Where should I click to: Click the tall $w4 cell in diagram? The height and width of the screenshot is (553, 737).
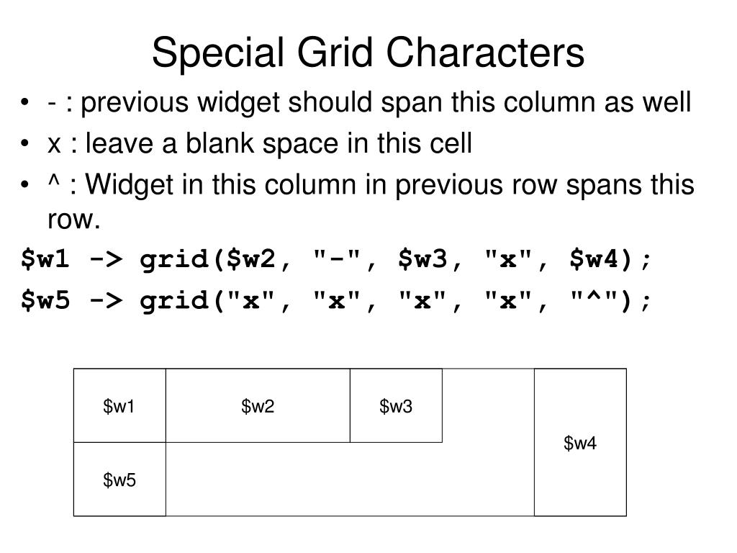pos(581,443)
